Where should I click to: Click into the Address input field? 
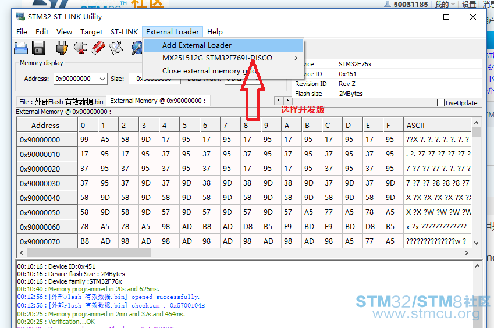click(76, 79)
